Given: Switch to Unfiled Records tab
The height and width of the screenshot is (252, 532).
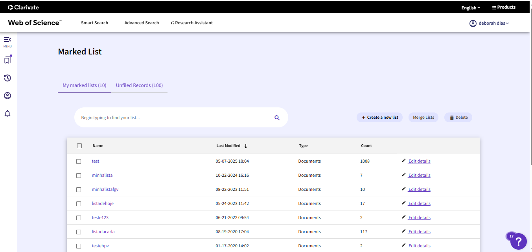Looking at the screenshot, I should click(139, 85).
